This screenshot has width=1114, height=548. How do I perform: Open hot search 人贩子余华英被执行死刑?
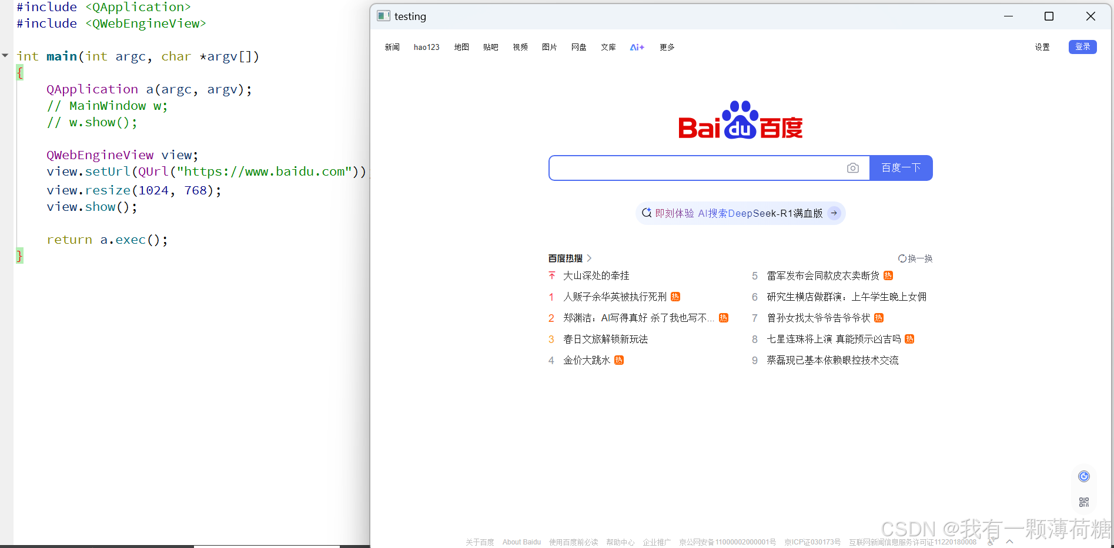click(615, 297)
